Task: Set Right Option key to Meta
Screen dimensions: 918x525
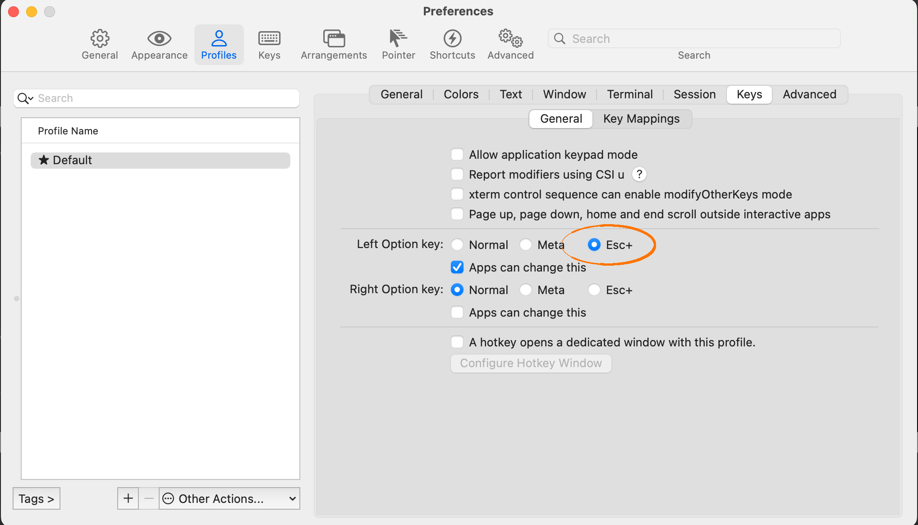Action: point(526,290)
